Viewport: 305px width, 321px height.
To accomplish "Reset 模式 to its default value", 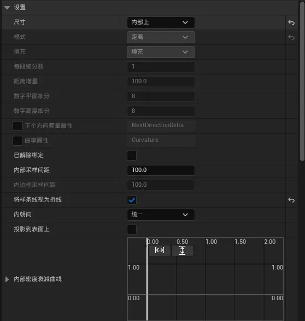I will pos(291,37).
